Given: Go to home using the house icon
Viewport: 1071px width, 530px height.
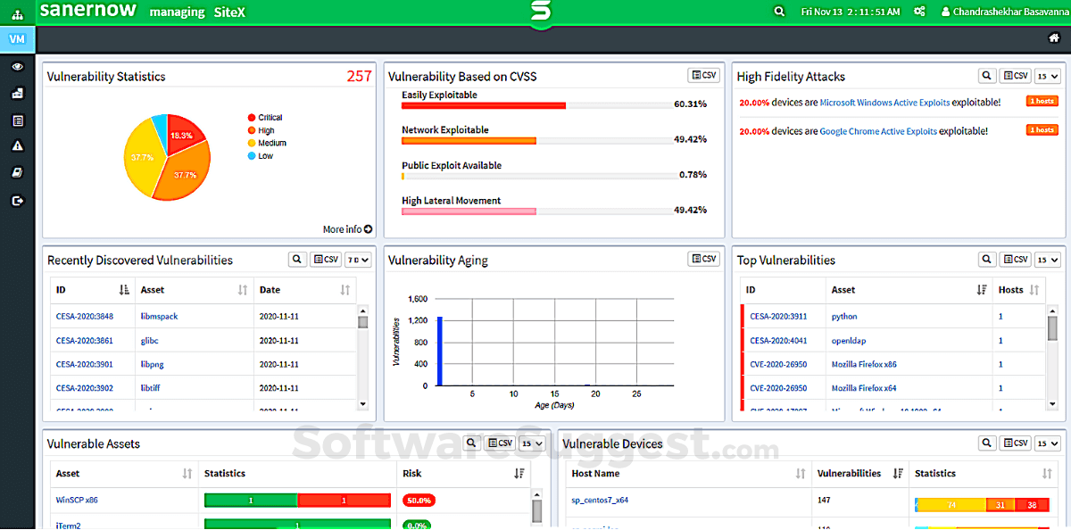Looking at the screenshot, I should click(x=1053, y=38).
